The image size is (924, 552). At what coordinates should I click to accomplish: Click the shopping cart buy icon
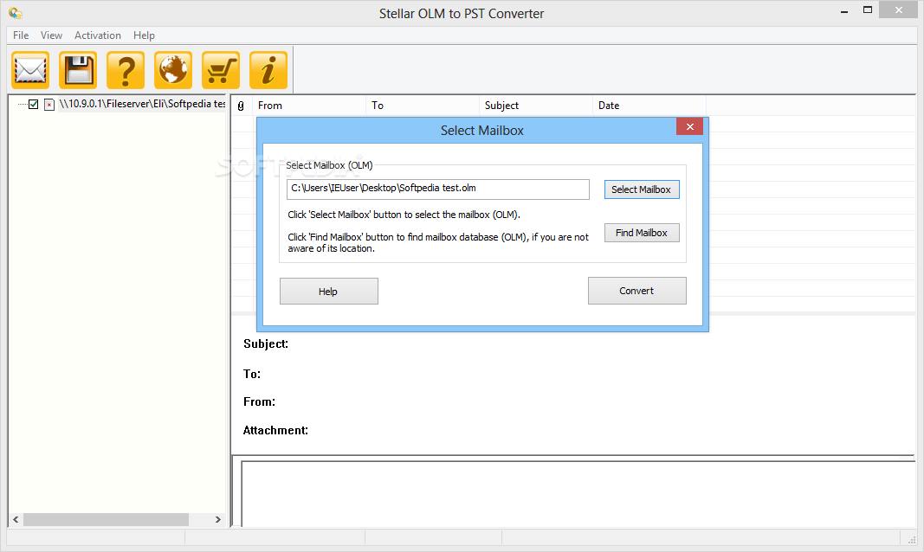point(221,70)
